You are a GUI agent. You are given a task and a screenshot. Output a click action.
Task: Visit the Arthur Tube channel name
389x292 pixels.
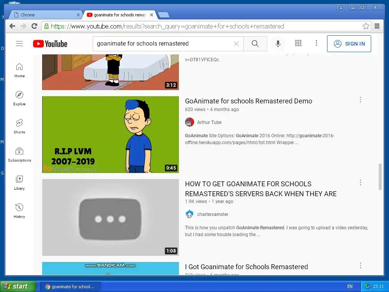(x=209, y=122)
